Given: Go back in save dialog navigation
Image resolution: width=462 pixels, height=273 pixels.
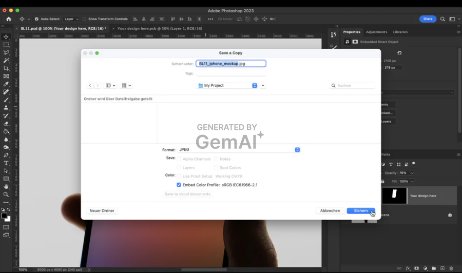Looking at the screenshot, I should pos(90,85).
